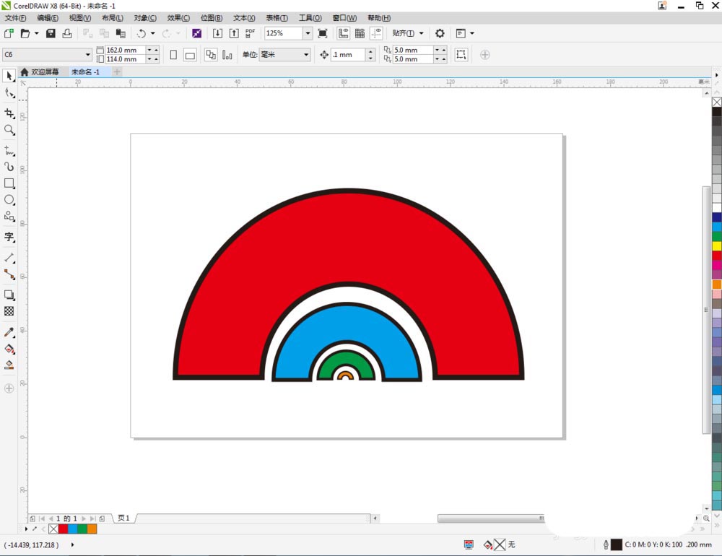Pick the yellow swatch in color palette
The width and height of the screenshot is (722, 556).
coord(716,246)
